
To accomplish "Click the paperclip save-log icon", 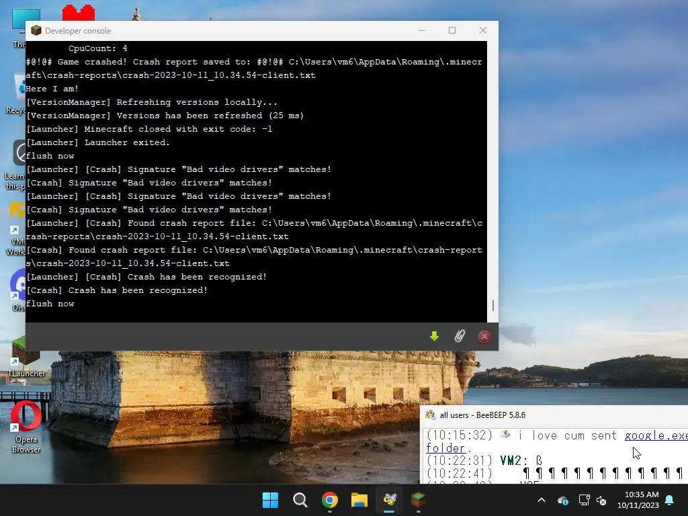I will pyautogui.click(x=460, y=337).
